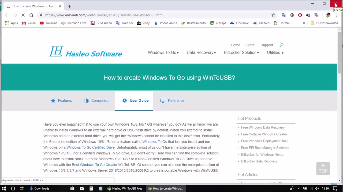Follow the Best Windows To Go Creator link
Screen dimensions: 343x192
tap(94, 165)
